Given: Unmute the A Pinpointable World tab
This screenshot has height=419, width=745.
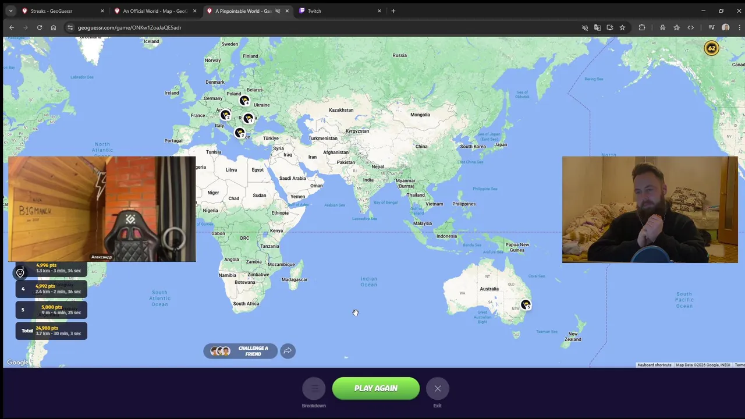Looking at the screenshot, I should tap(278, 11).
